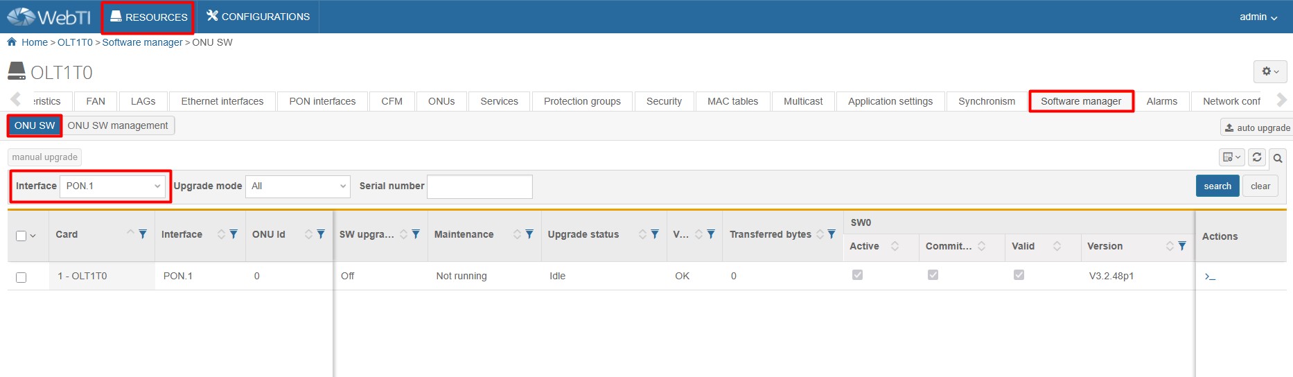
Task: Focus the Serial number input field
Action: [x=480, y=186]
